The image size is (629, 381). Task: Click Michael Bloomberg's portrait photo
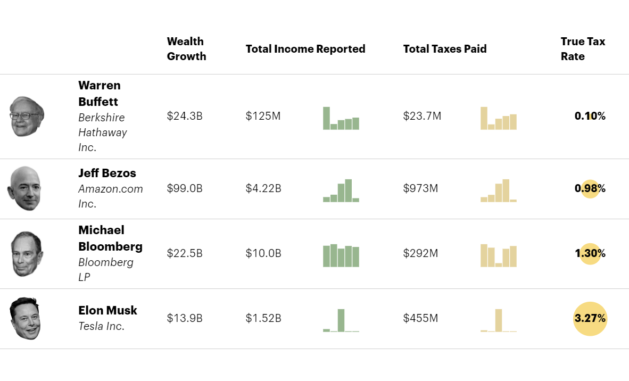[x=27, y=254]
